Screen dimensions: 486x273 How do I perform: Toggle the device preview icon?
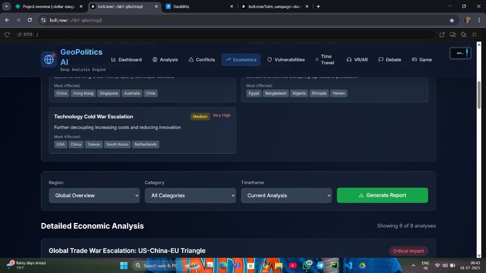[x=453, y=34]
